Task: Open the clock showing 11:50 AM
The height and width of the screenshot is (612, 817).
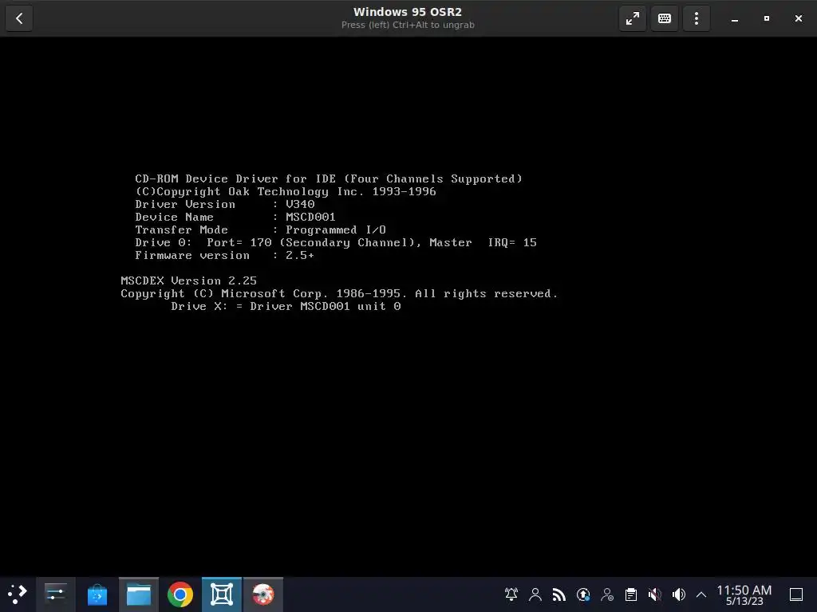Action: pyautogui.click(x=744, y=594)
